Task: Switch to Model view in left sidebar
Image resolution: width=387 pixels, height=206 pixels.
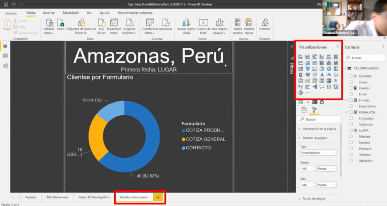Action: (5, 66)
